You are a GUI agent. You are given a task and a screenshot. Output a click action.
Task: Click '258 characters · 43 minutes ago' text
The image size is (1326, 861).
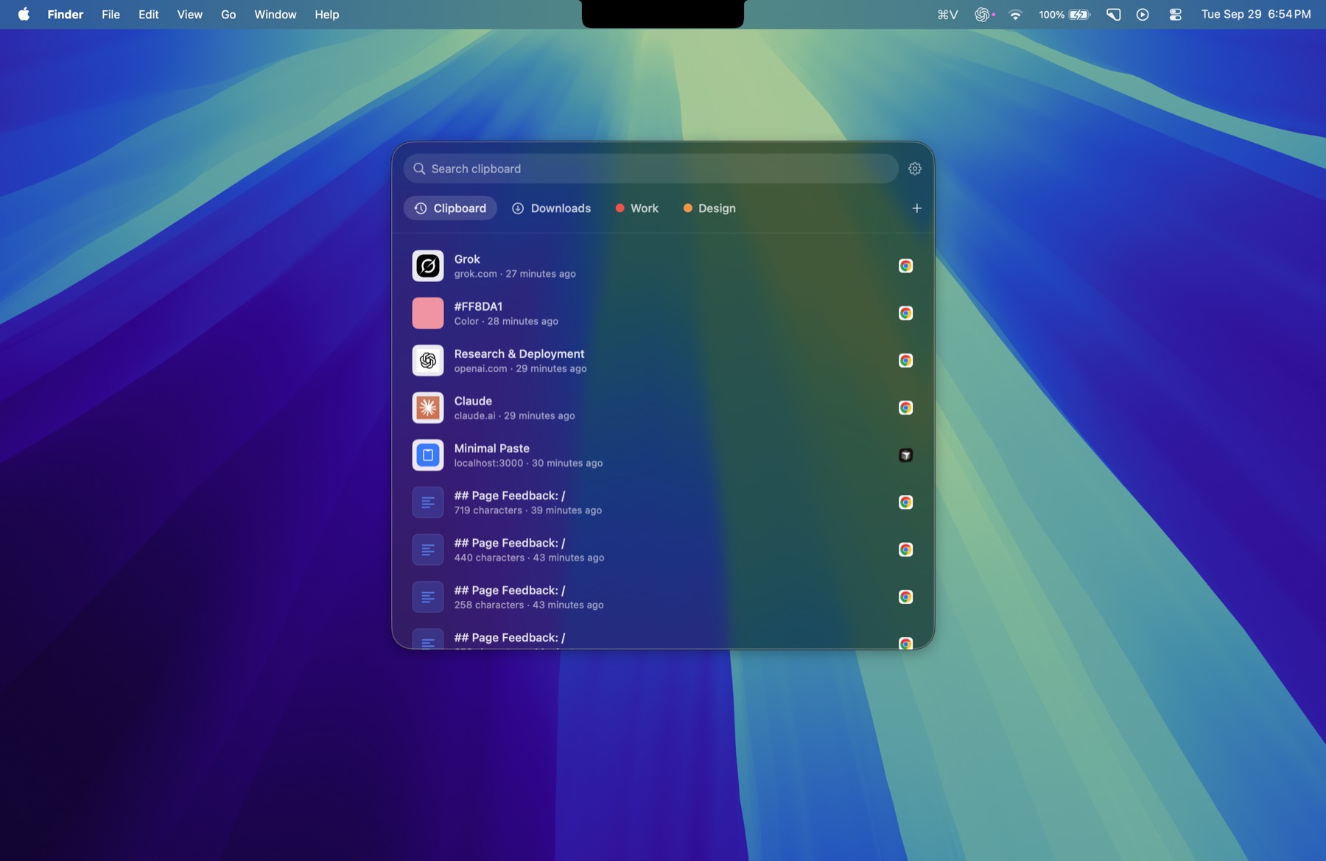tap(528, 605)
